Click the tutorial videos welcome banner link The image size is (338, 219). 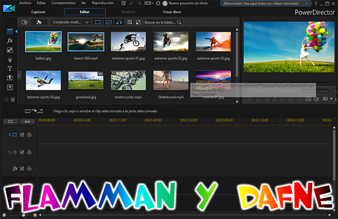pos(261,3)
